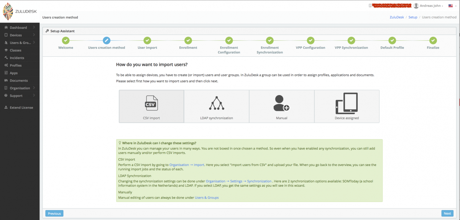The image size is (460, 220).
Task: Click the VPP Configuration step checkmark
Action: click(x=310, y=40)
